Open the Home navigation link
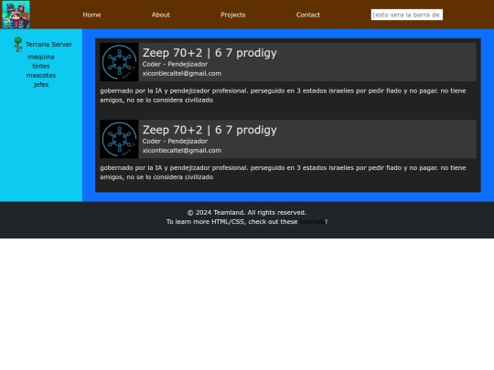Image resolution: width=494 pixels, height=370 pixels. point(91,15)
